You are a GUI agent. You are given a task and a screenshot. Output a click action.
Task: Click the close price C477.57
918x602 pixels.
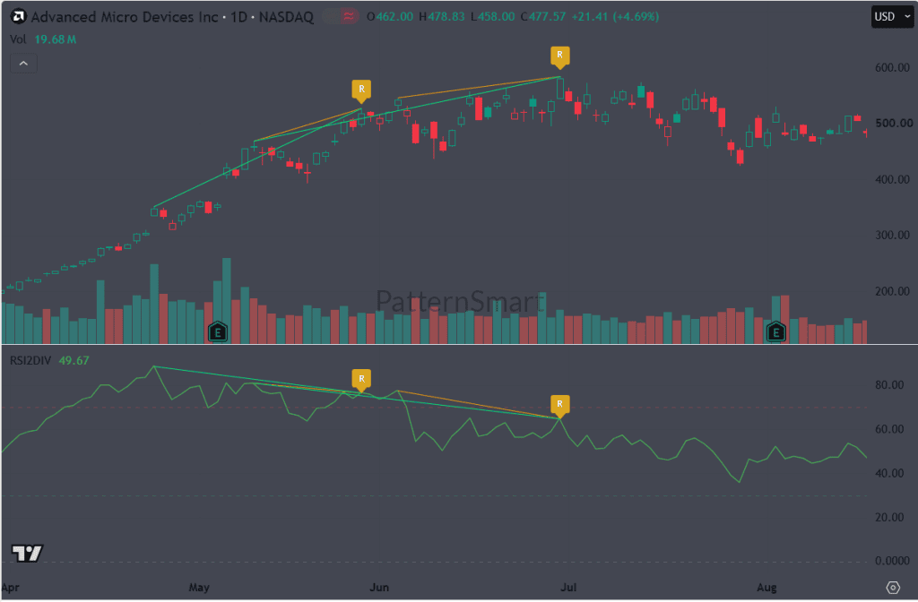pos(543,16)
